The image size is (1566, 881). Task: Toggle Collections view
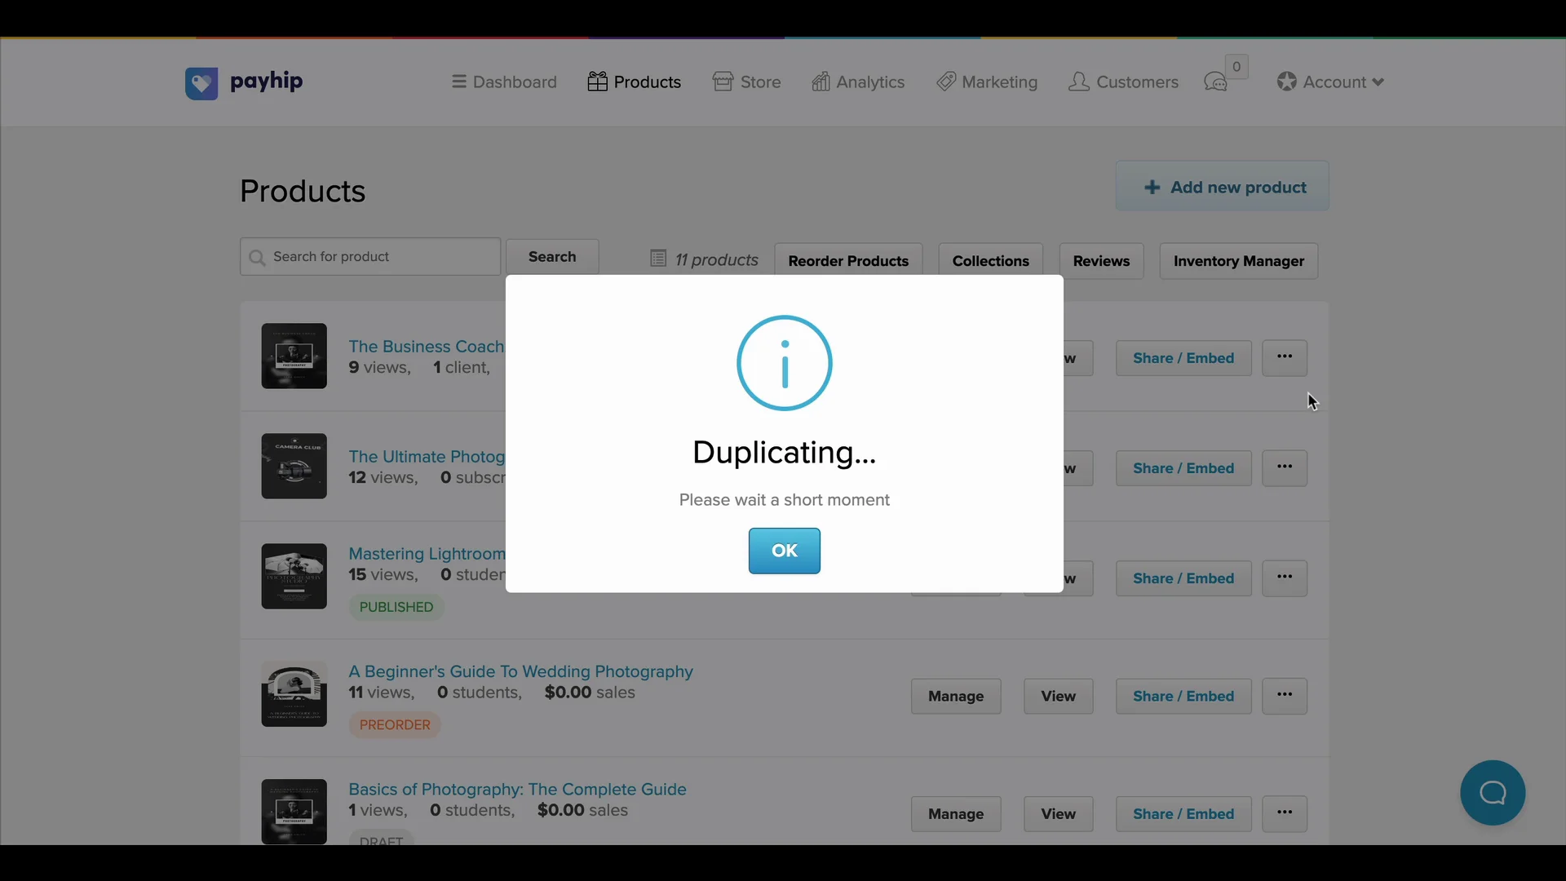(x=989, y=260)
